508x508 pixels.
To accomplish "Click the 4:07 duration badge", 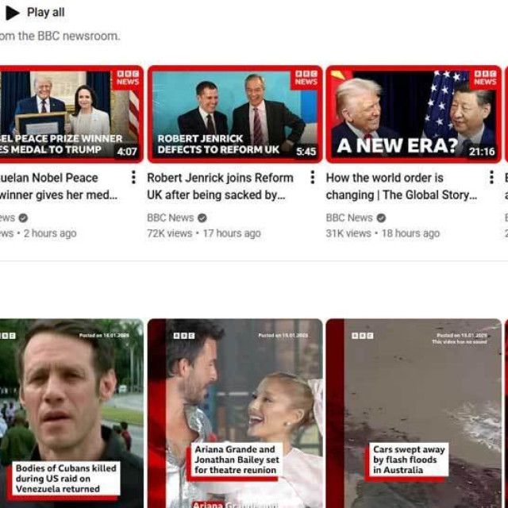I will (127, 152).
